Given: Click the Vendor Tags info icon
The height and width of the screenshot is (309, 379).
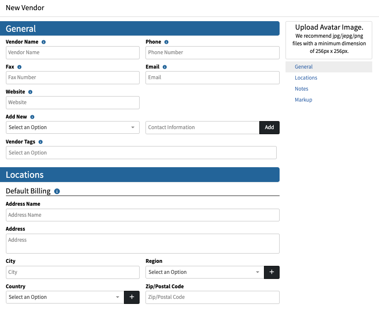Looking at the screenshot, I should [x=41, y=142].
